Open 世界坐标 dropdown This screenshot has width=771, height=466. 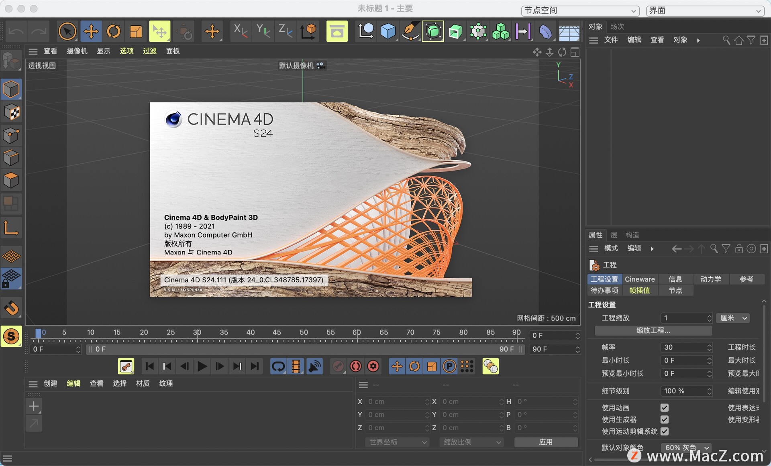coord(398,442)
